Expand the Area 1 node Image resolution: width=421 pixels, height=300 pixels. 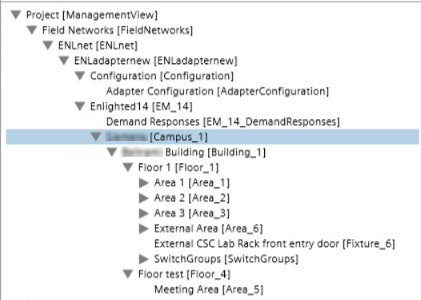(x=144, y=182)
